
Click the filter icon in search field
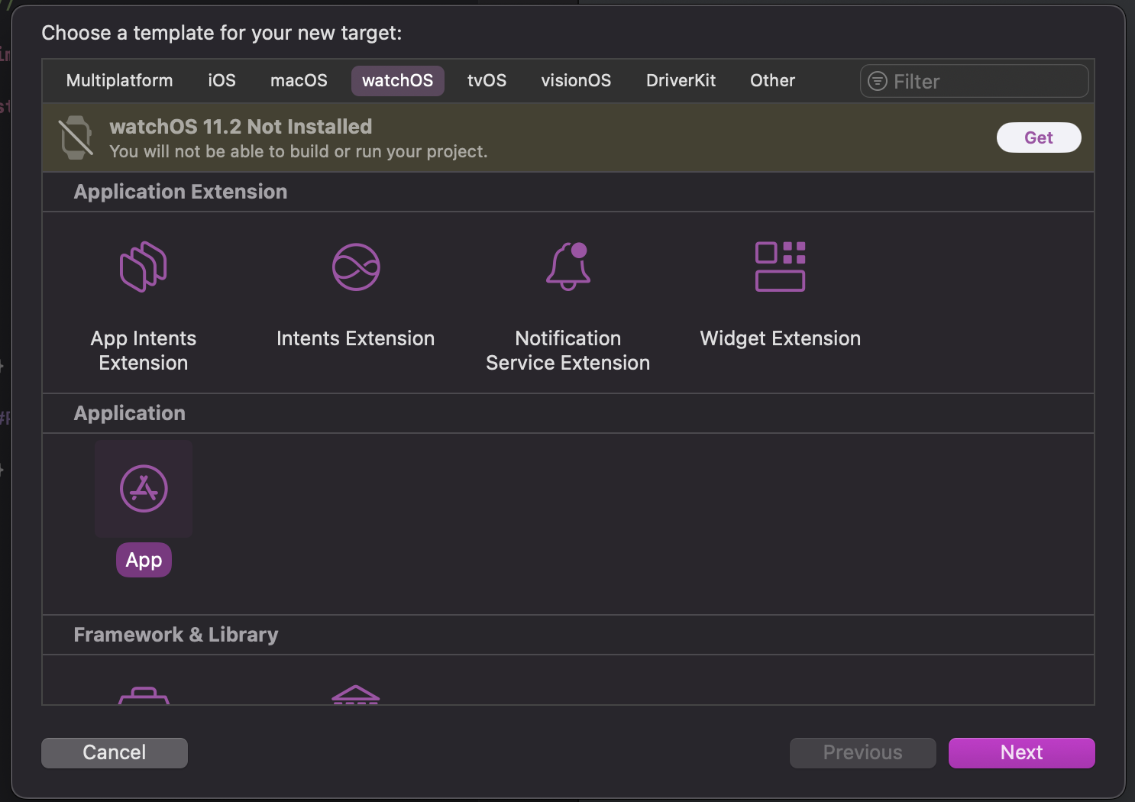point(878,81)
